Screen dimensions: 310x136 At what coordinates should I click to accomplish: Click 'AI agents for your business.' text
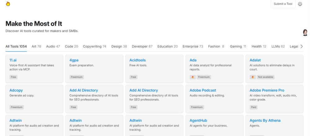[x=208, y=125]
